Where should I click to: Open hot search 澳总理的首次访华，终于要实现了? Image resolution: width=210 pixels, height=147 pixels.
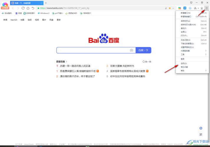[x=77, y=76]
